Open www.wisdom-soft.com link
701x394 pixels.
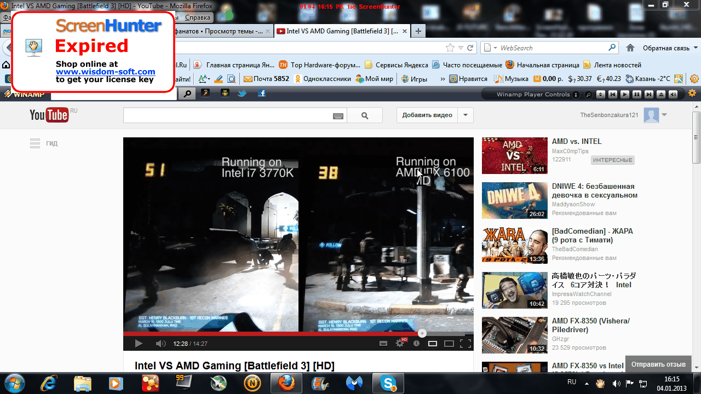pos(105,72)
